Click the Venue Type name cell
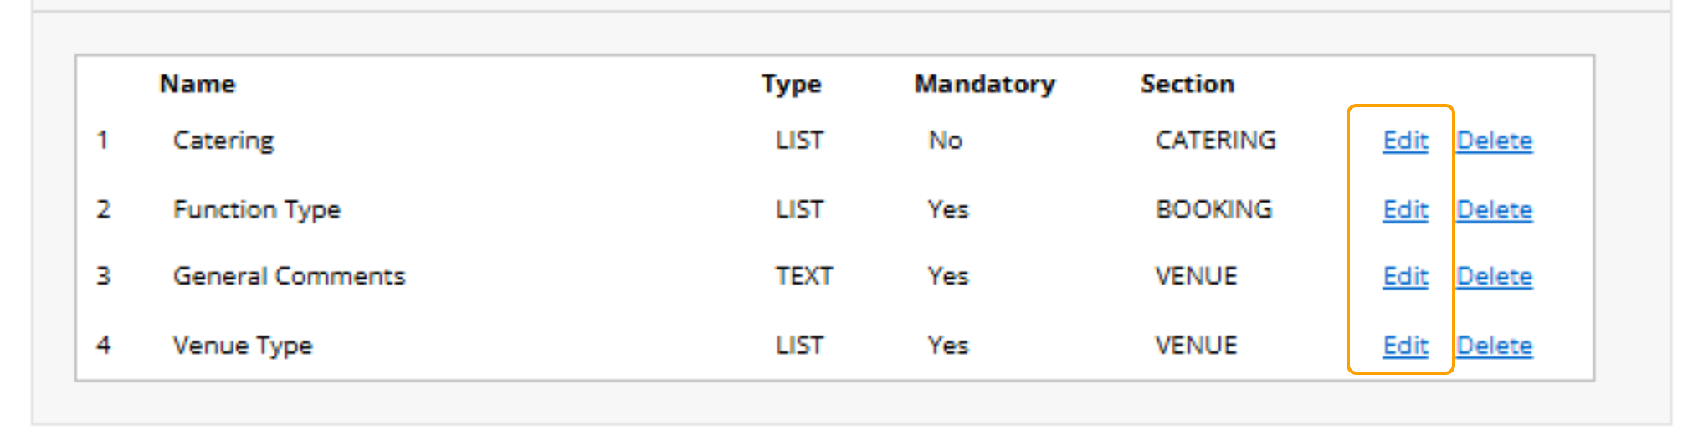This screenshot has height=441, width=1693. coord(243,346)
